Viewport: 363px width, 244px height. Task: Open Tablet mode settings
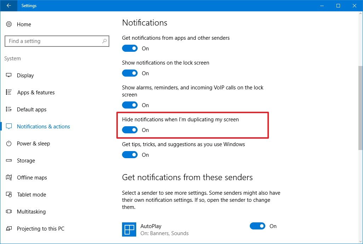pyautogui.click(x=31, y=195)
